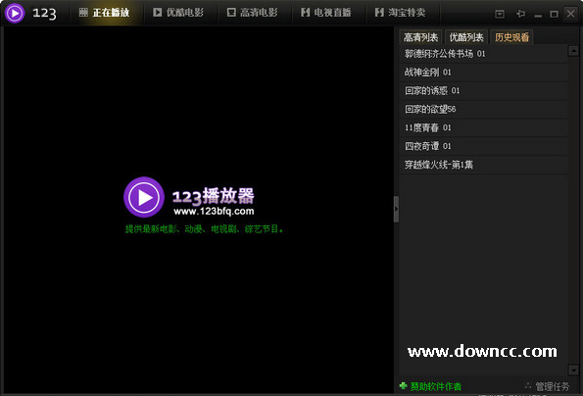Open the title bar dropdown menu icon
The width and height of the screenshot is (583, 396).
click(500, 14)
